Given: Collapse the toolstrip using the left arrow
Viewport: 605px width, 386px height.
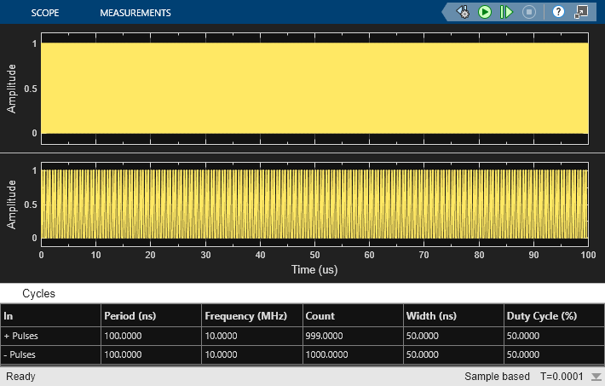Looking at the screenshot, I should (447, 12).
